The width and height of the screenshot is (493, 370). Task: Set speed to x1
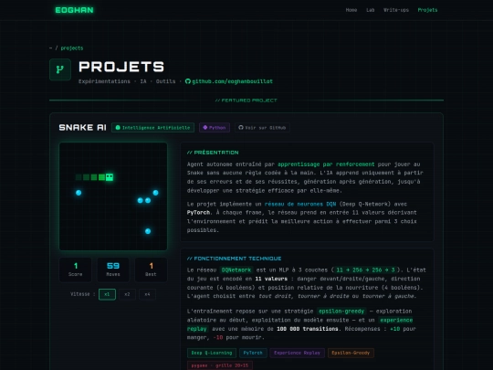[107, 294]
